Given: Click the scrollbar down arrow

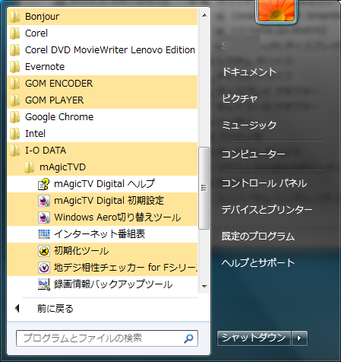Looking at the screenshot, I should pos(204,287).
